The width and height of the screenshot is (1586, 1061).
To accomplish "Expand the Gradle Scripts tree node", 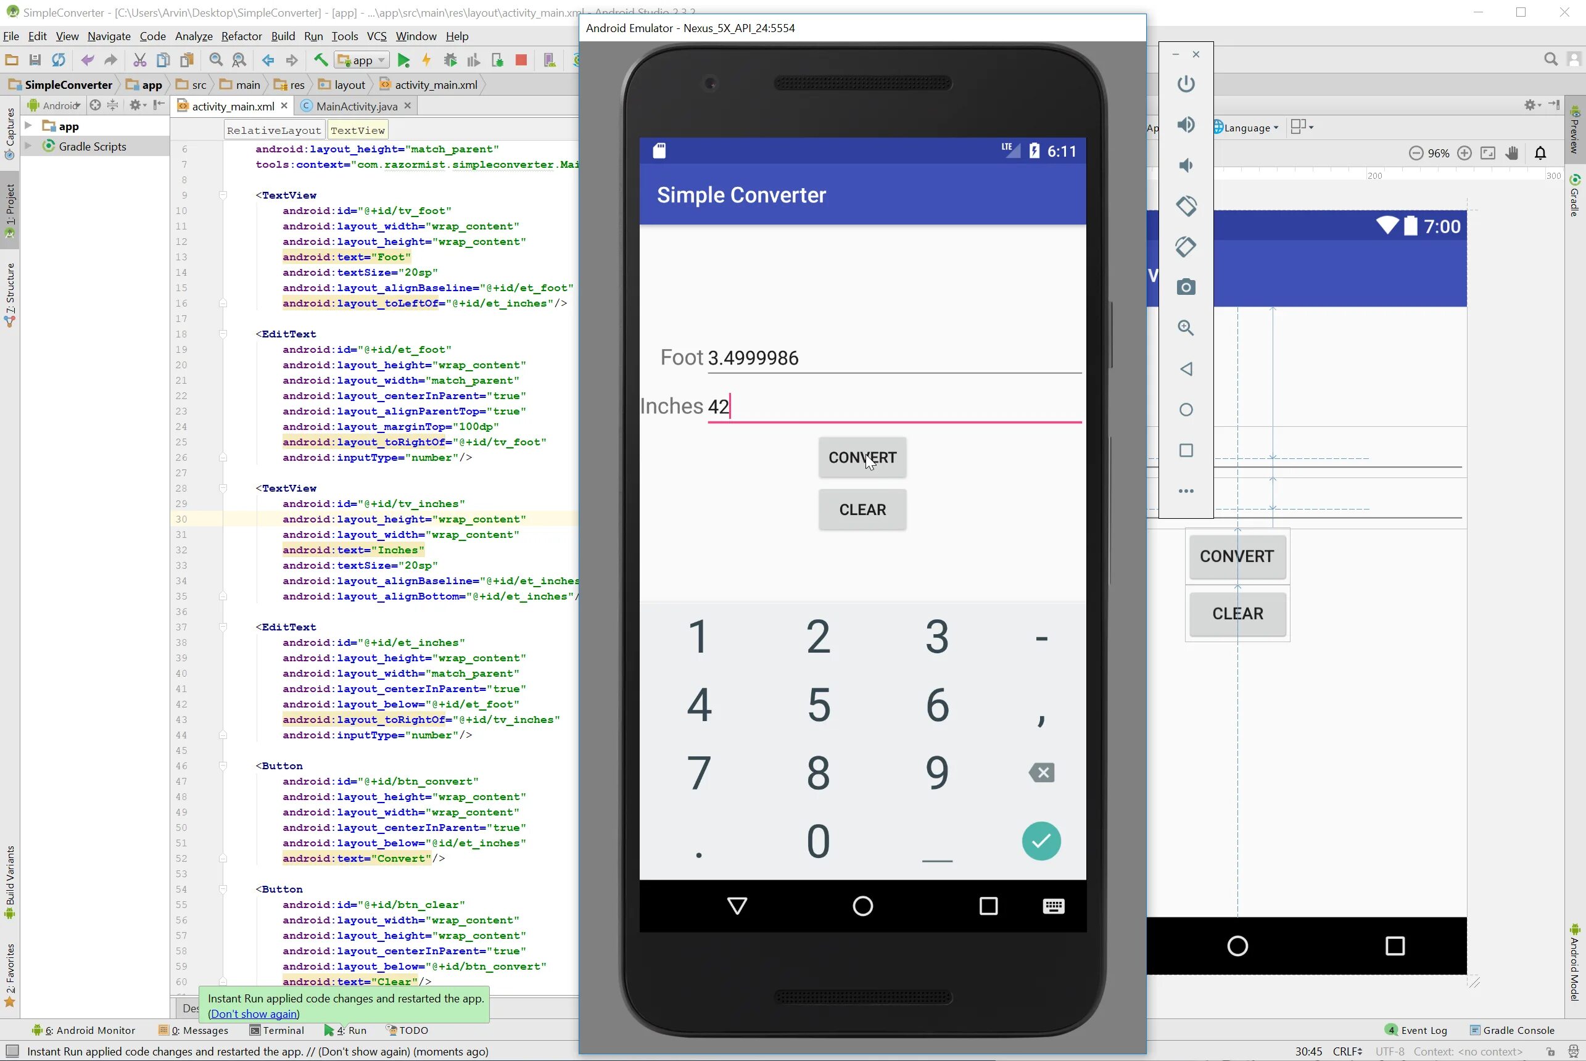I will pyautogui.click(x=28, y=146).
